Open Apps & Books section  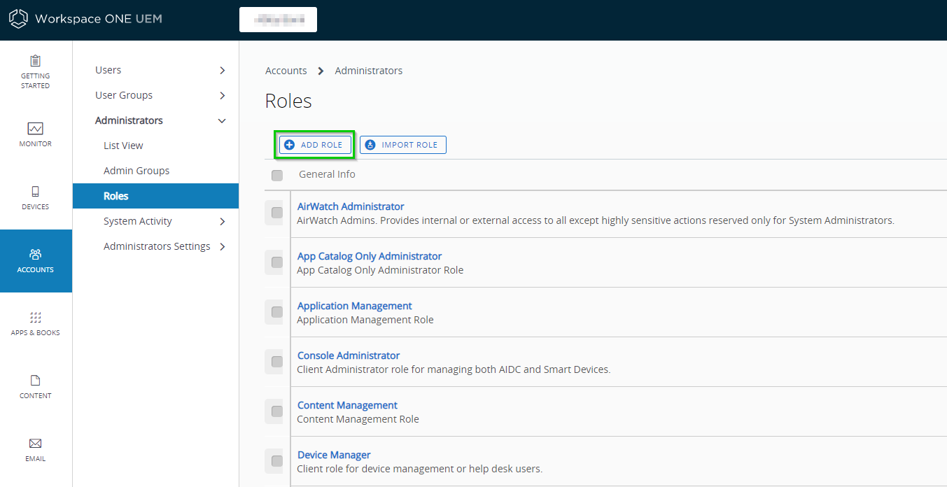35,324
